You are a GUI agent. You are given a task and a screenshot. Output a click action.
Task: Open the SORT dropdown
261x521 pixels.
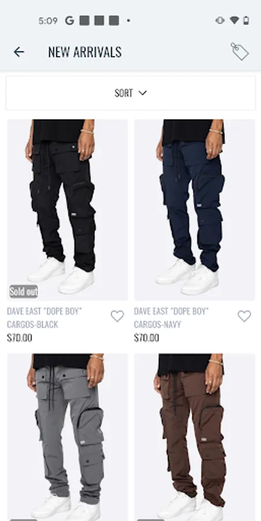coord(130,93)
